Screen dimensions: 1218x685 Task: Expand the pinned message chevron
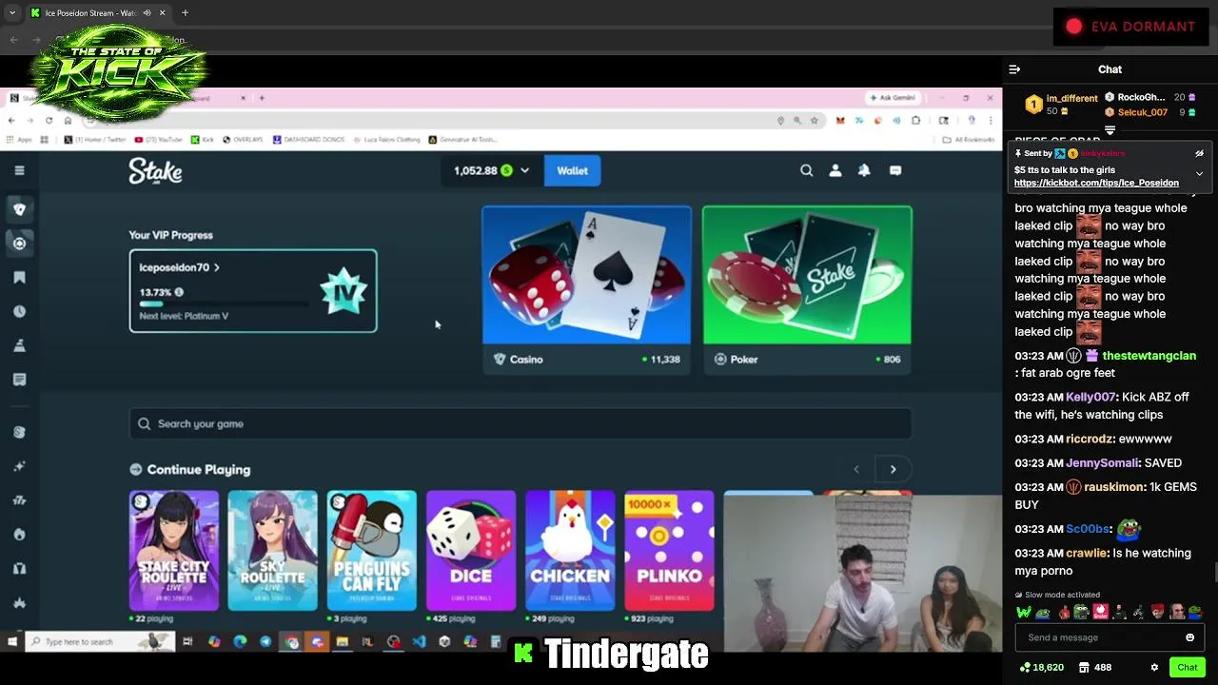1199,174
